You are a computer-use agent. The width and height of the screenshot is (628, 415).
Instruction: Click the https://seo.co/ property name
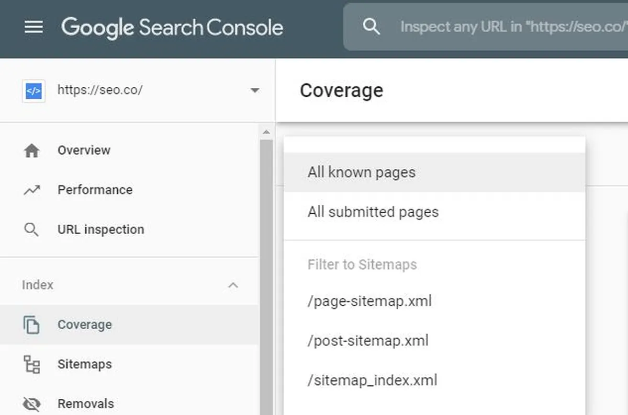[100, 90]
